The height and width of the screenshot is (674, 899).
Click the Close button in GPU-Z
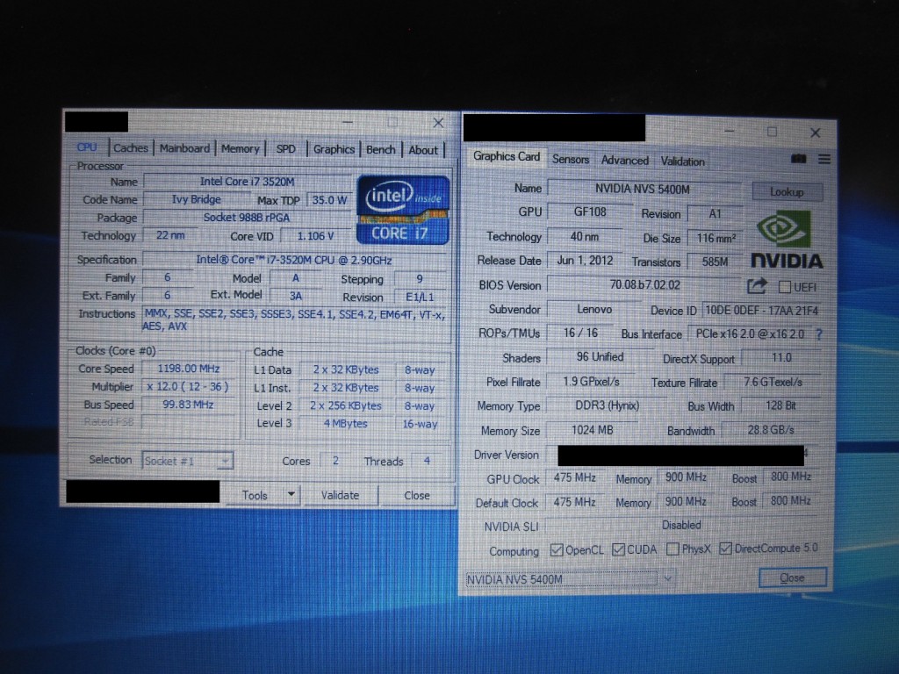793,577
